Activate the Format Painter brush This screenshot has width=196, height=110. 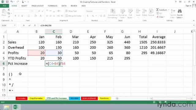coord(9,16)
